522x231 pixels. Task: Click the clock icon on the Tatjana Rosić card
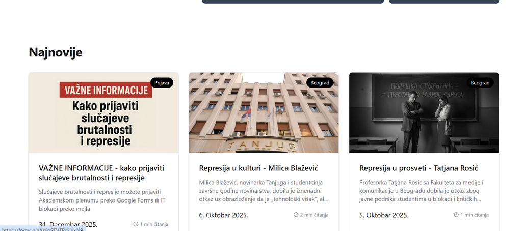[x=456, y=215]
